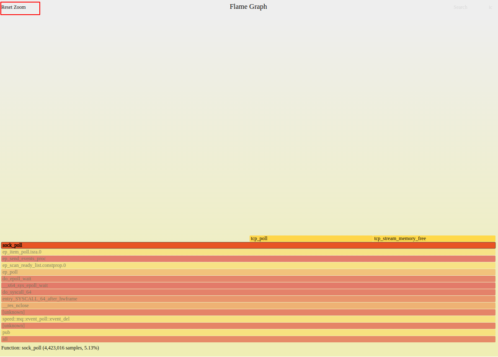This screenshot has height=357, width=498.
Task: Click the highlighted sock_poll frame
Action: pyautogui.click(x=248, y=245)
